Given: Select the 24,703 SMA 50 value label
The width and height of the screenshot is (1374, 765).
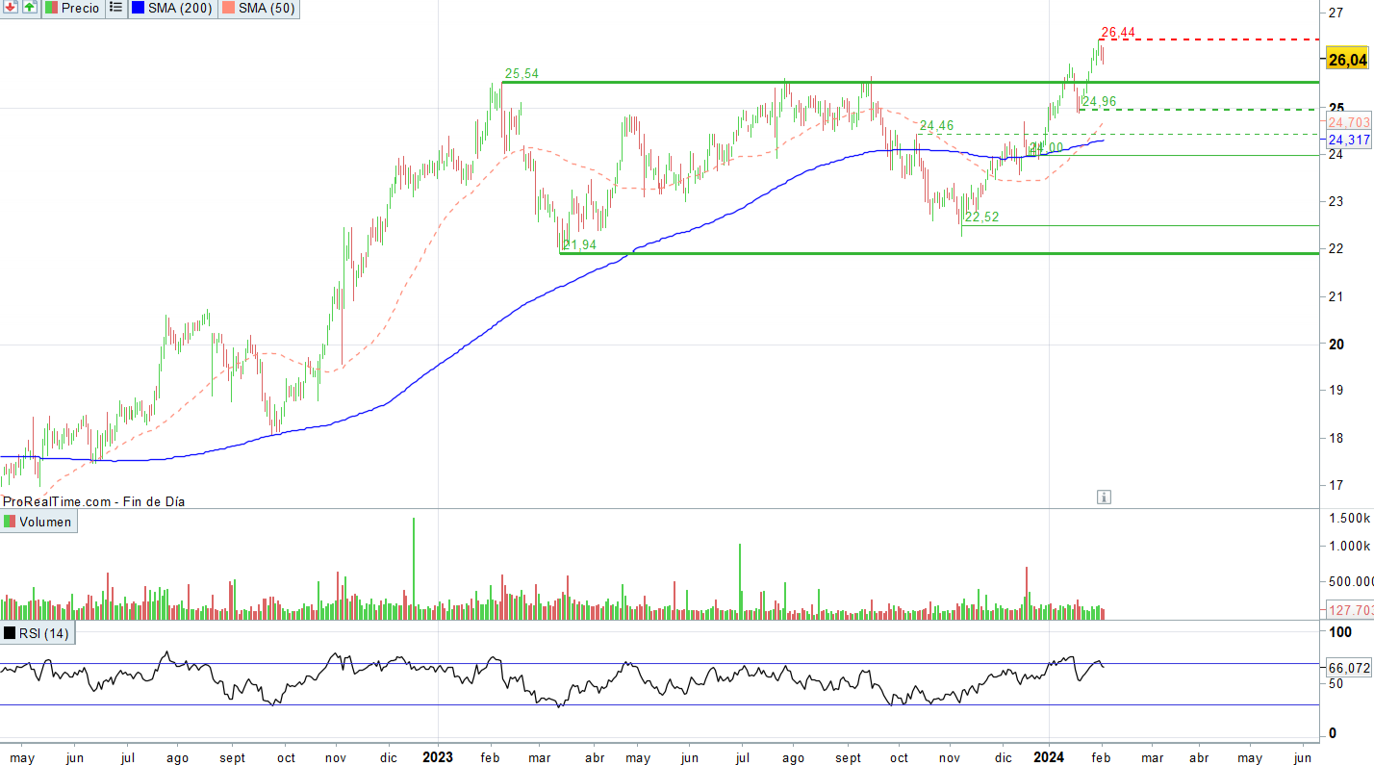Looking at the screenshot, I should coord(1349,122).
